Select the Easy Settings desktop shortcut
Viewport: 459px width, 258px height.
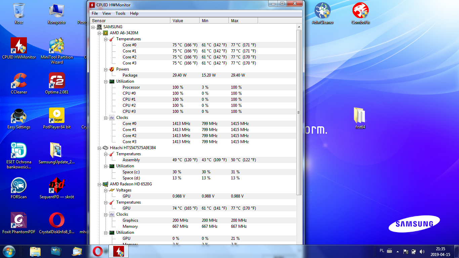coord(19,118)
